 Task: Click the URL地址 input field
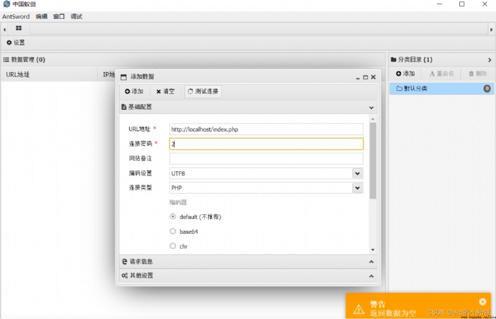tap(266, 129)
